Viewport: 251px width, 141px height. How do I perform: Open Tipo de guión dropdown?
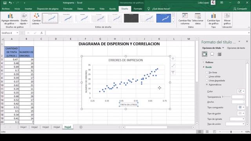(241, 113)
